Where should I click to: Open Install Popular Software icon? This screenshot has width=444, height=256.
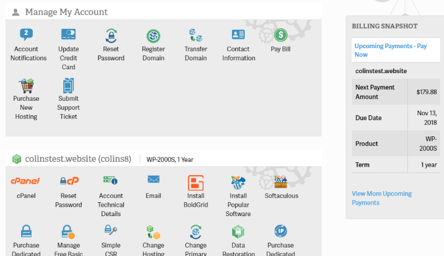click(x=238, y=182)
